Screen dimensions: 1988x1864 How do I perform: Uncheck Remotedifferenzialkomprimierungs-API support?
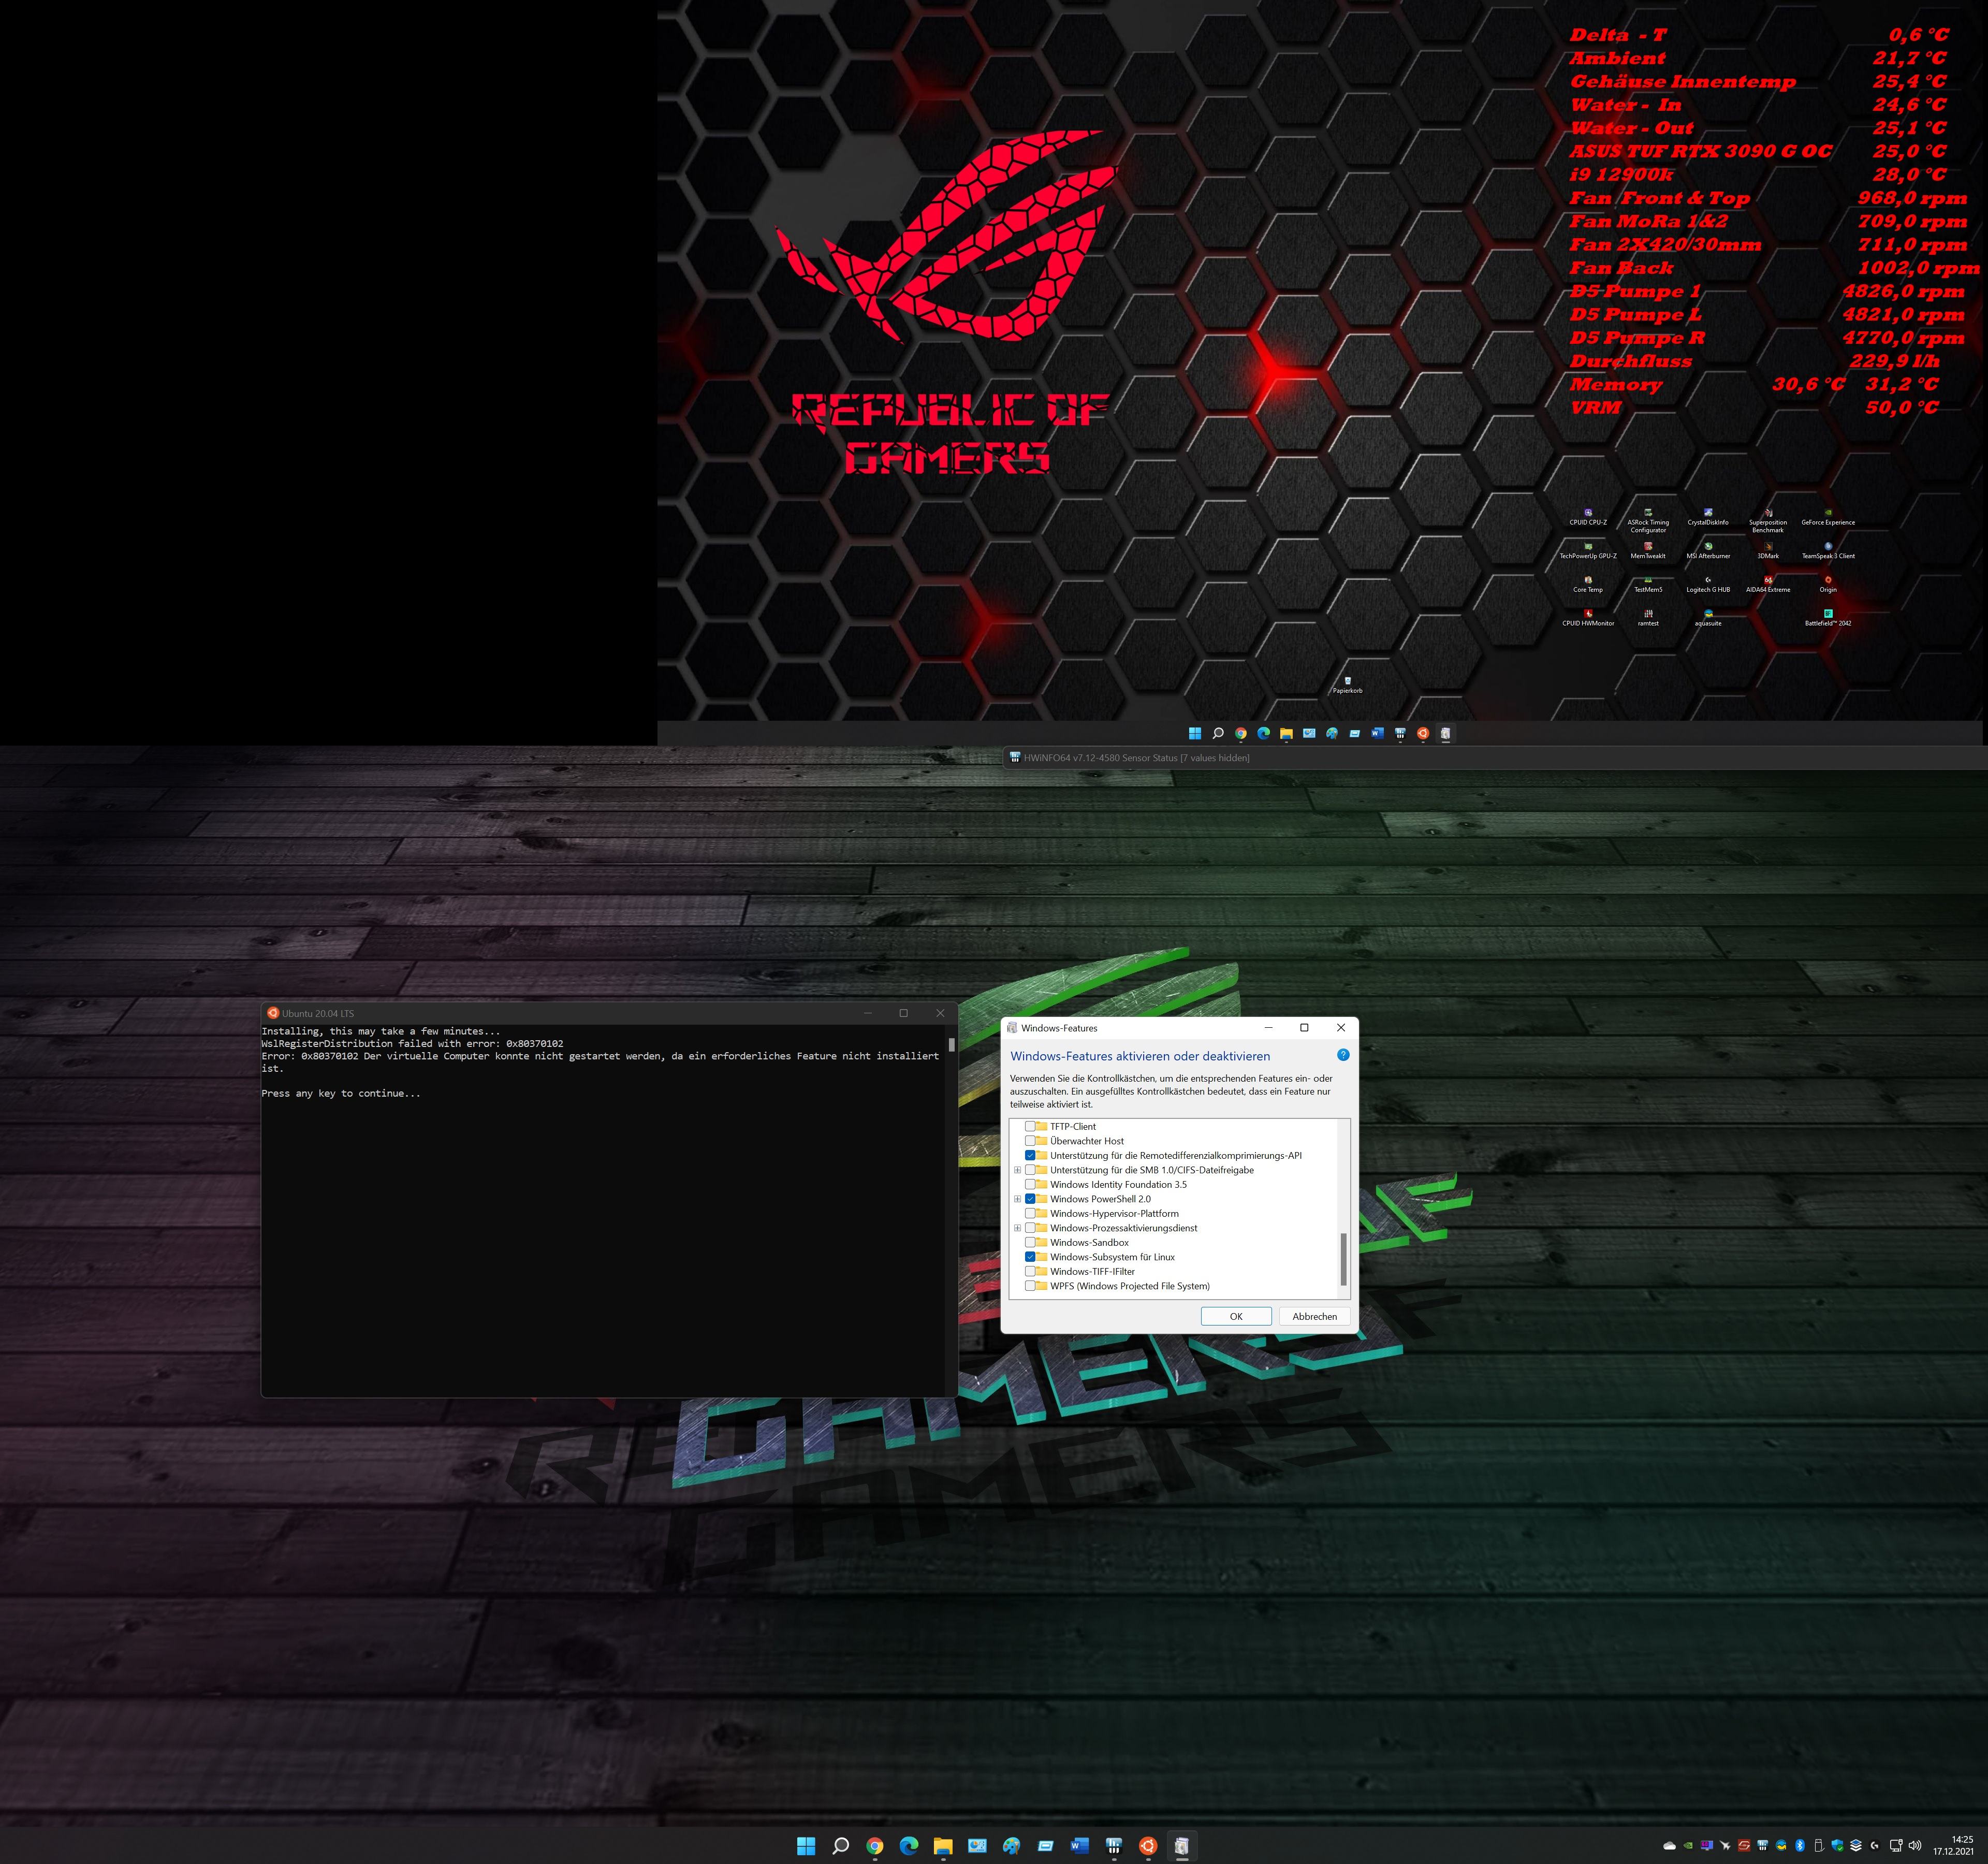[x=1030, y=1155]
